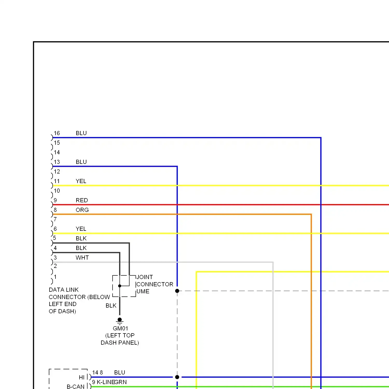Select pin 13 label
The width and height of the screenshot is (389, 389).
tap(57, 162)
